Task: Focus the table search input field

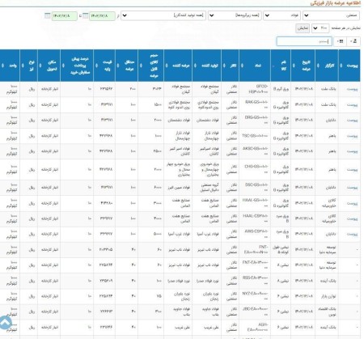Action: point(304,41)
